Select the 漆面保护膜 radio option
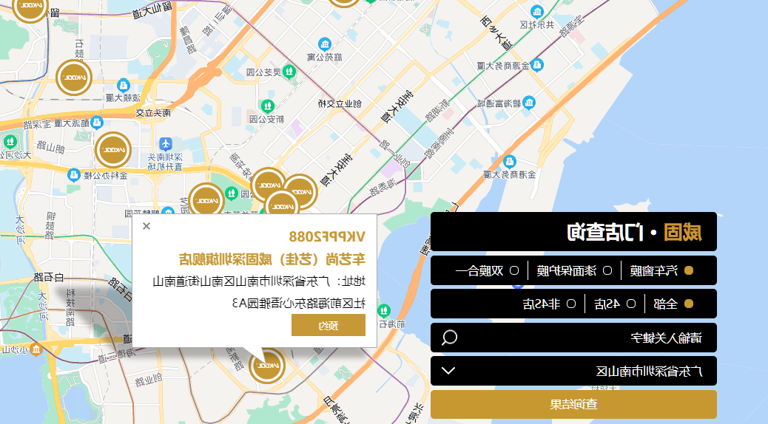768x424 pixels. click(607, 270)
